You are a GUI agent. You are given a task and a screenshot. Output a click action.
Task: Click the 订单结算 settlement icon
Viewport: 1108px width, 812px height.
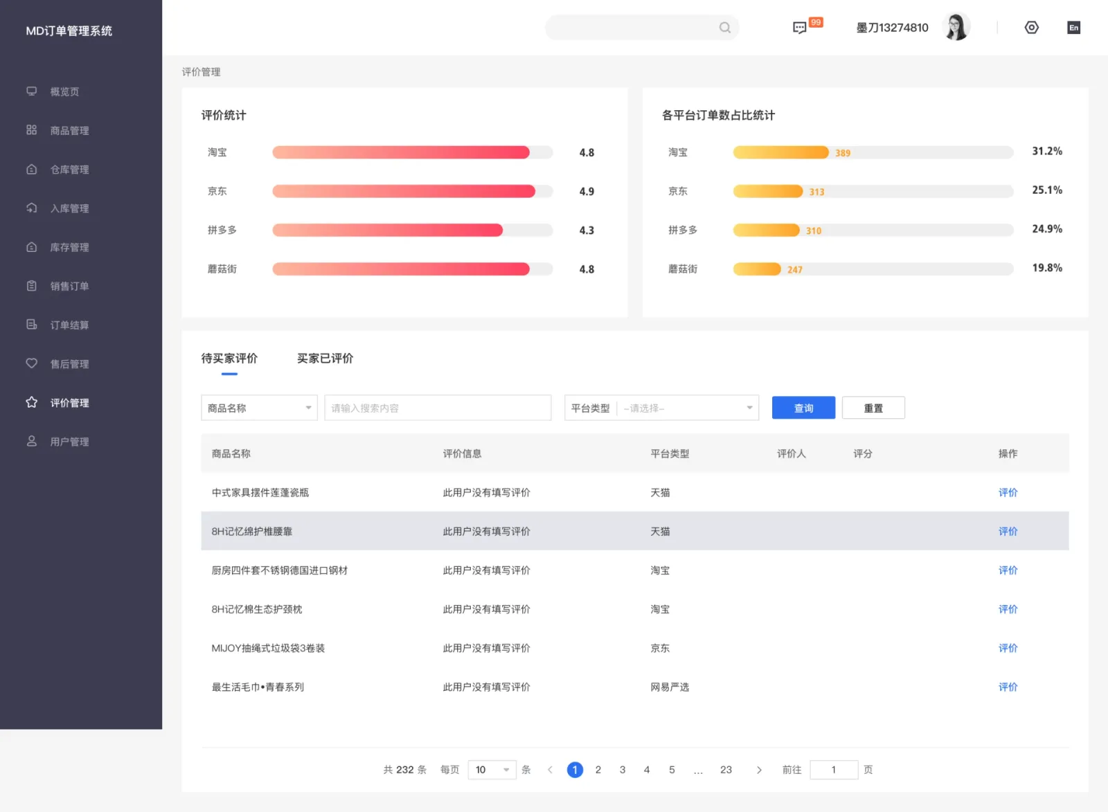pos(31,324)
